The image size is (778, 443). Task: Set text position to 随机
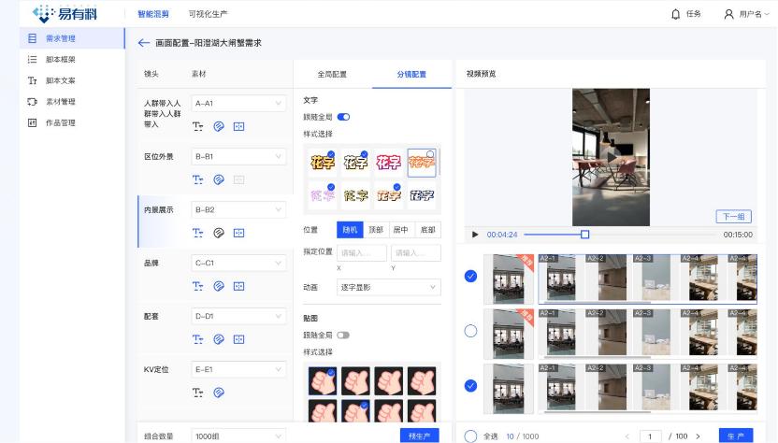click(x=350, y=230)
